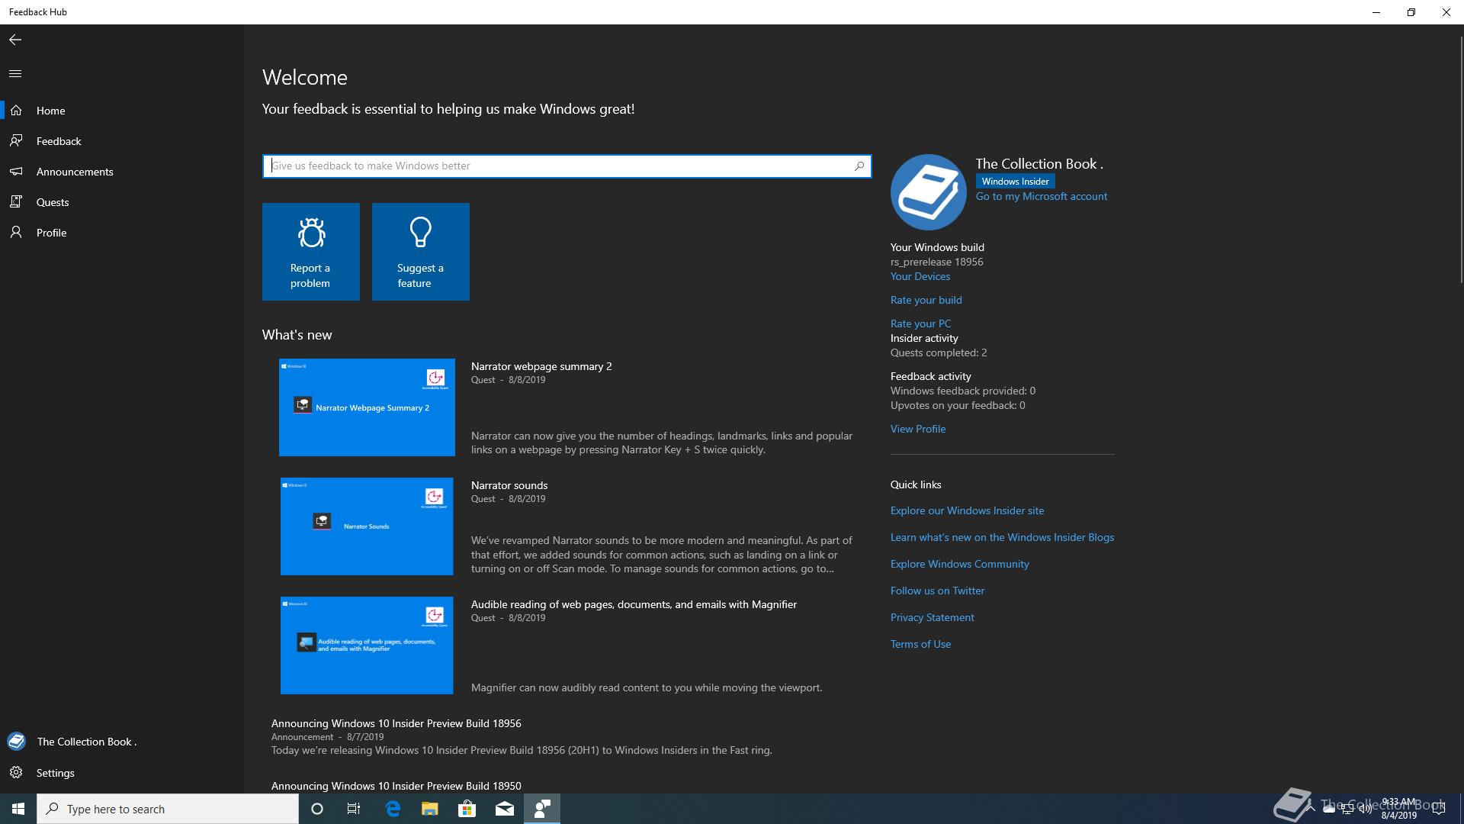Screen dimensions: 1464x824
Task: Click the Quests icon in sidebar
Action: point(16,202)
